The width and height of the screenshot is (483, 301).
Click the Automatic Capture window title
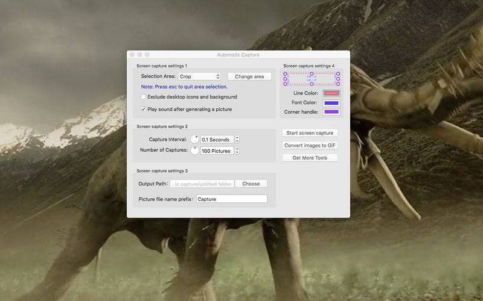[238, 55]
